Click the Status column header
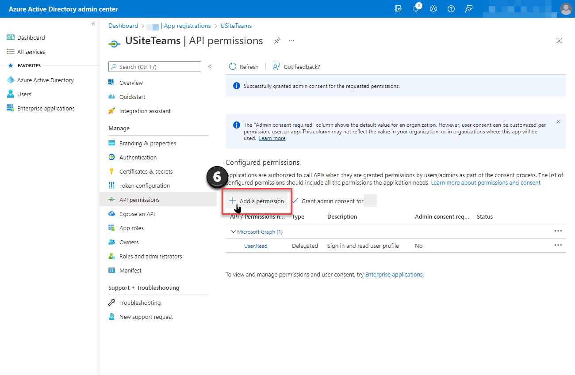This screenshot has width=575, height=375. [x=485, y=216]
